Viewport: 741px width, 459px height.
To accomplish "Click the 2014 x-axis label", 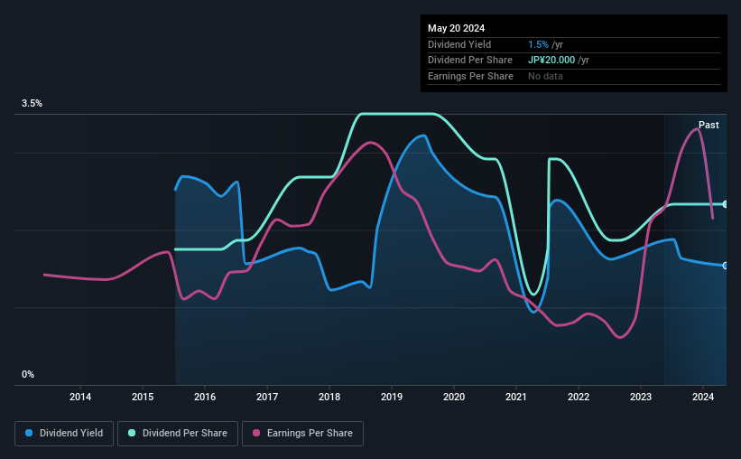I will click(80, 397).
